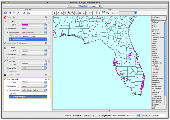Image resolution: width=170 pixels, height=120 pixels.
Task: Zoom to all layers extent
Action: (x=104, y=13)
